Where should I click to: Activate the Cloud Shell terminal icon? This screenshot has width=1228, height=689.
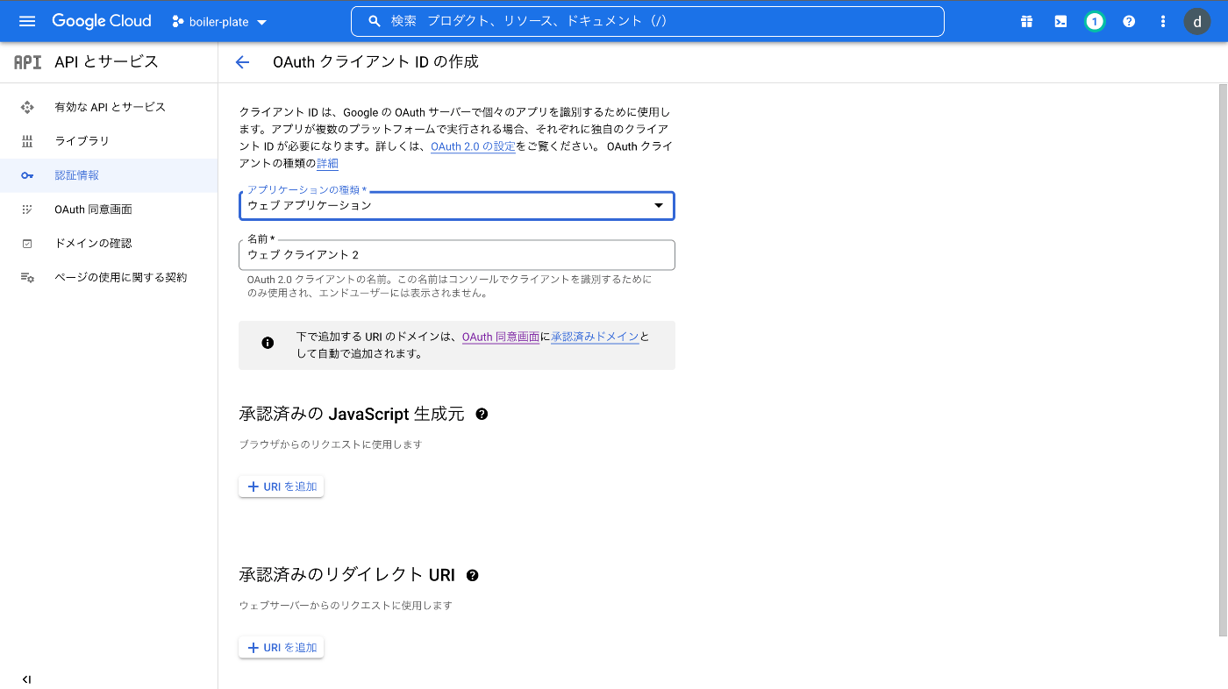[1060, 21]
